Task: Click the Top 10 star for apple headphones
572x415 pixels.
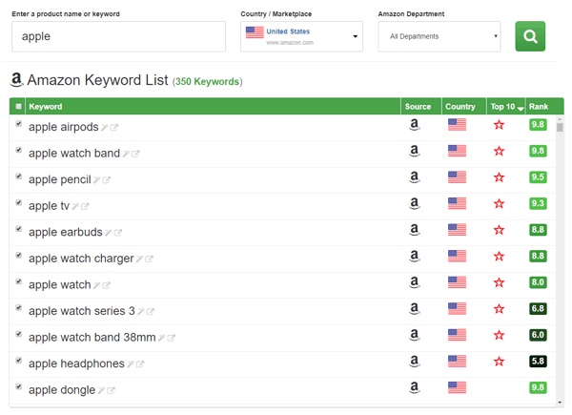Action: click(499, 362)
